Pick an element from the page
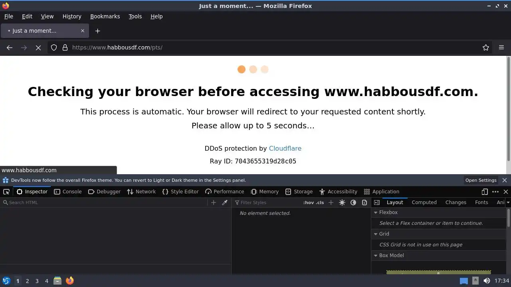Viewport: 511px width, 287px height. click(x=6, y=192)
